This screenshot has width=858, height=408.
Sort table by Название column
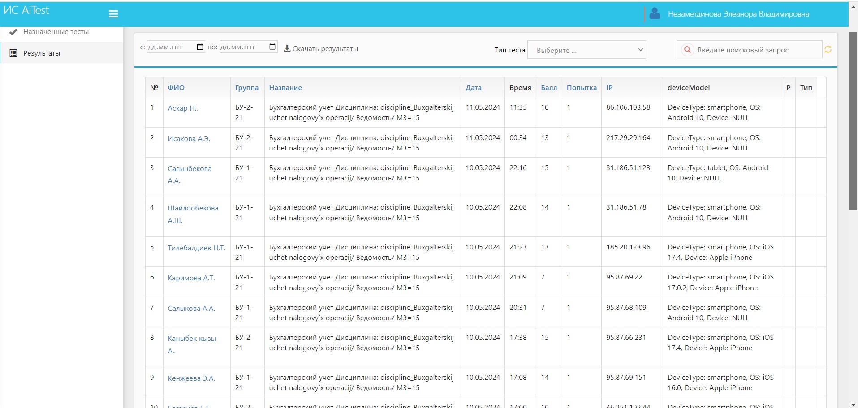(285, 88)
